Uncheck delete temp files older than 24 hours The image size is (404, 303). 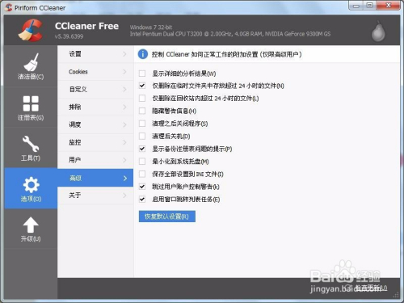(142, 86)
